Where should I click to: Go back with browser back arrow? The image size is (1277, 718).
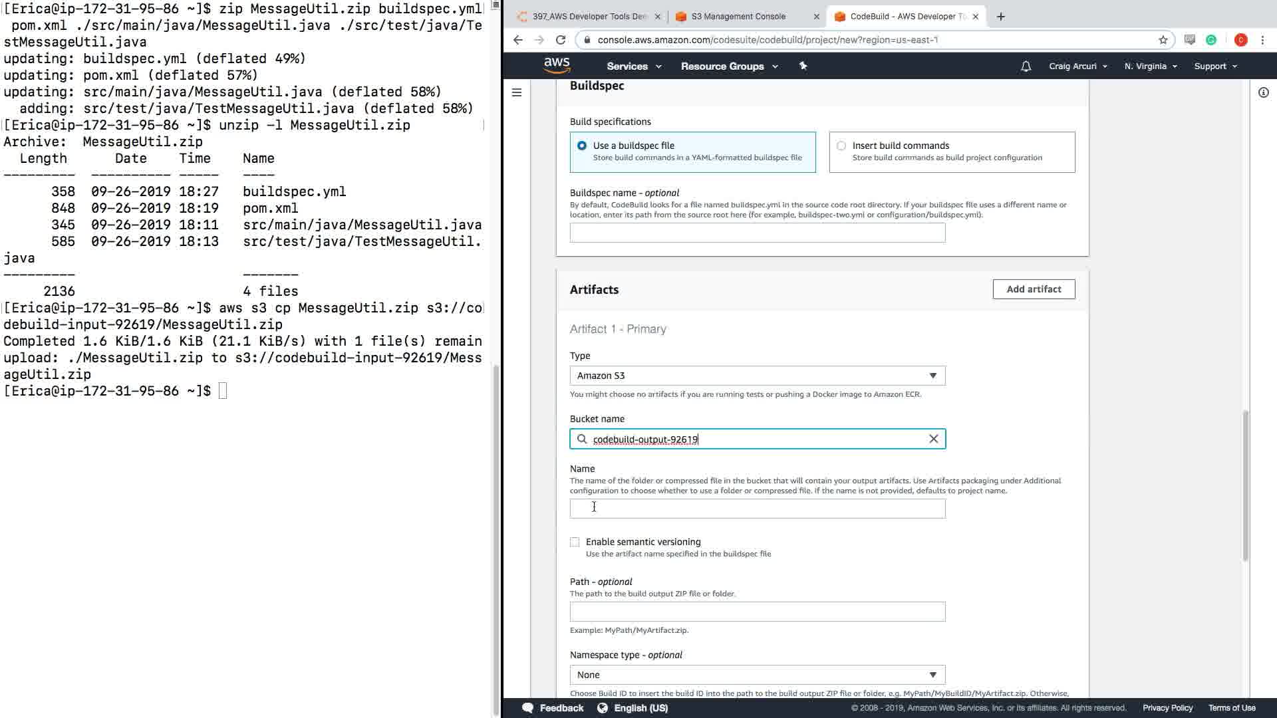click(518, 40)
